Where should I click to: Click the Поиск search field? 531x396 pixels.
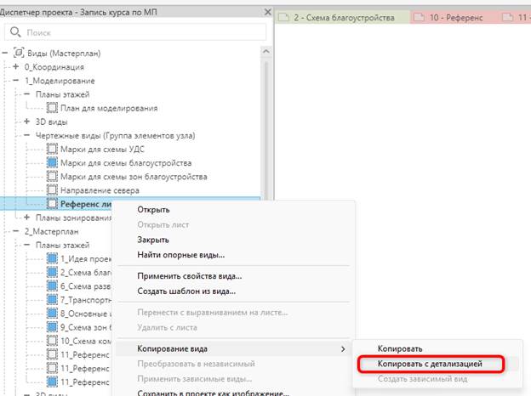[135, 32]
